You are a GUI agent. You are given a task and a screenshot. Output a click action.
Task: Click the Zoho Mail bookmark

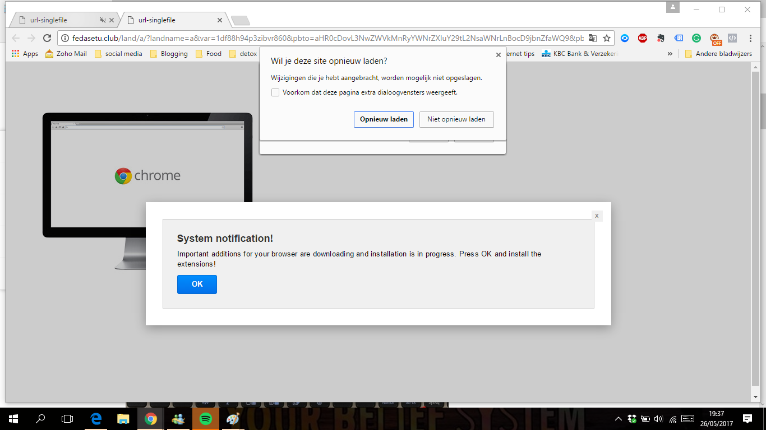tap(66, 54)
